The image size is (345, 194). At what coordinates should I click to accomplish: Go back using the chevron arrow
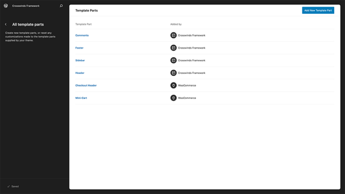coord(6,24)
